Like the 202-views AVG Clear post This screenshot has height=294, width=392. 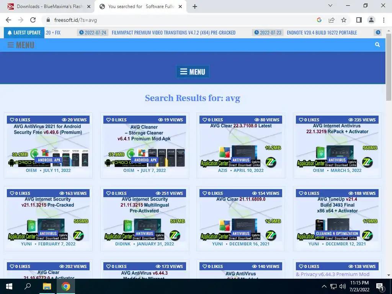(x=20, y=266)
